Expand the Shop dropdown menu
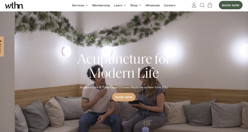The width and height of the screenshot is (248, 132). (135, 5)
